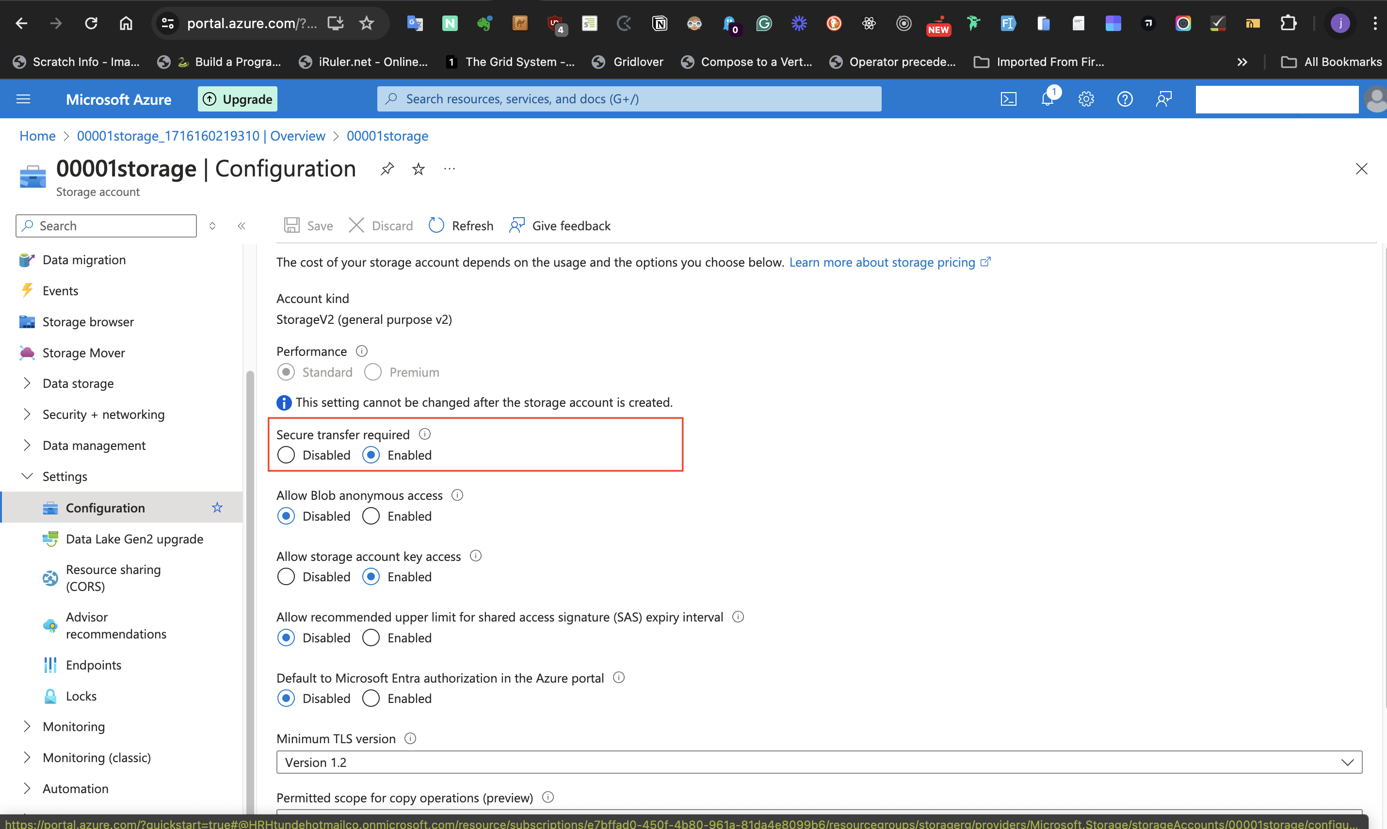Viewport: 1387px width, 829px height.
Task: Click the Upgrade button
Action: 238,99
